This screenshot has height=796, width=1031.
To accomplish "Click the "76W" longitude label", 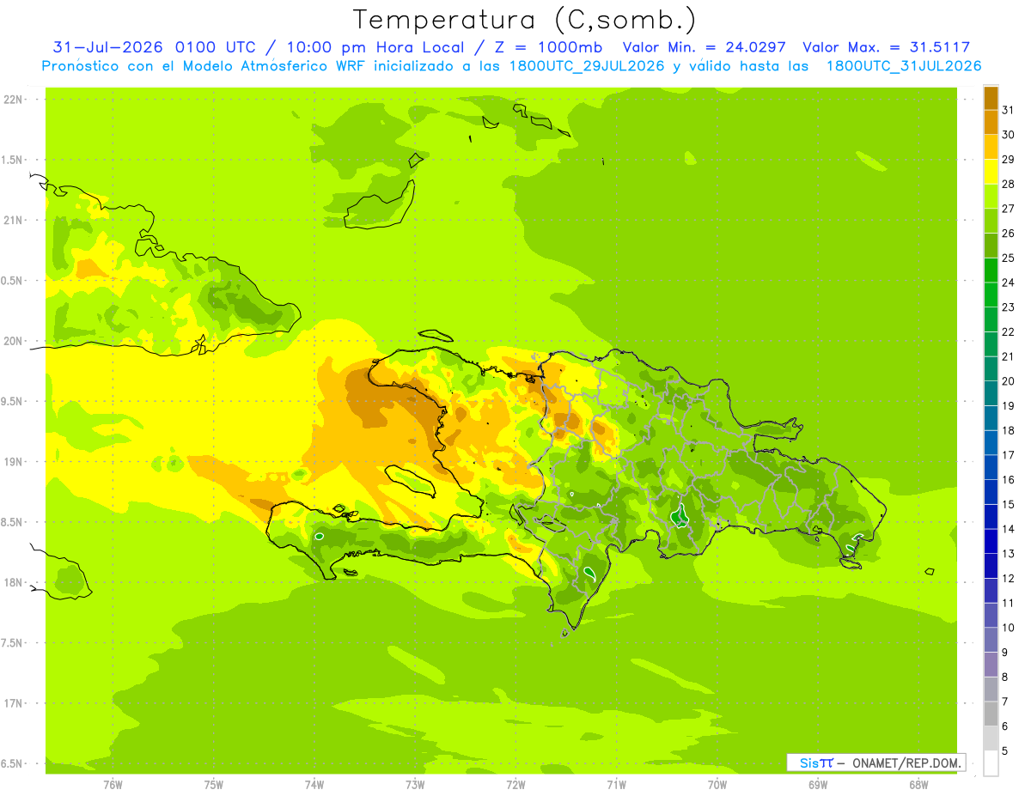I will (113, 785).
